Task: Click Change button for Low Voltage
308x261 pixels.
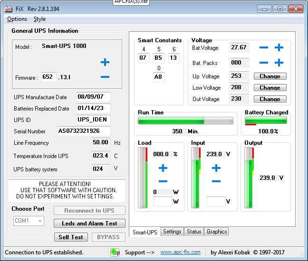Action: (270, 87)
